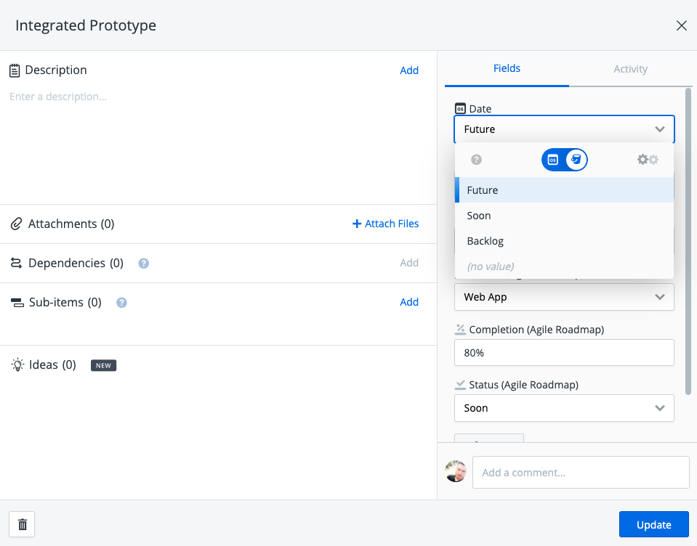
Task: Click the Ideas lightbulb icon
Action: click(17, 365)
